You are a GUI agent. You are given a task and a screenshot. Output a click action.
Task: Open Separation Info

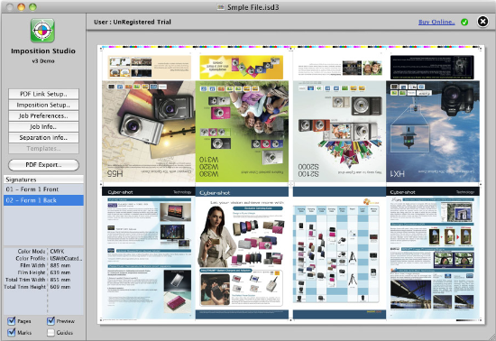tap(43, 138)
